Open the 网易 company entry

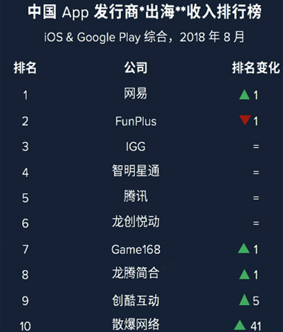coord(136,93)
